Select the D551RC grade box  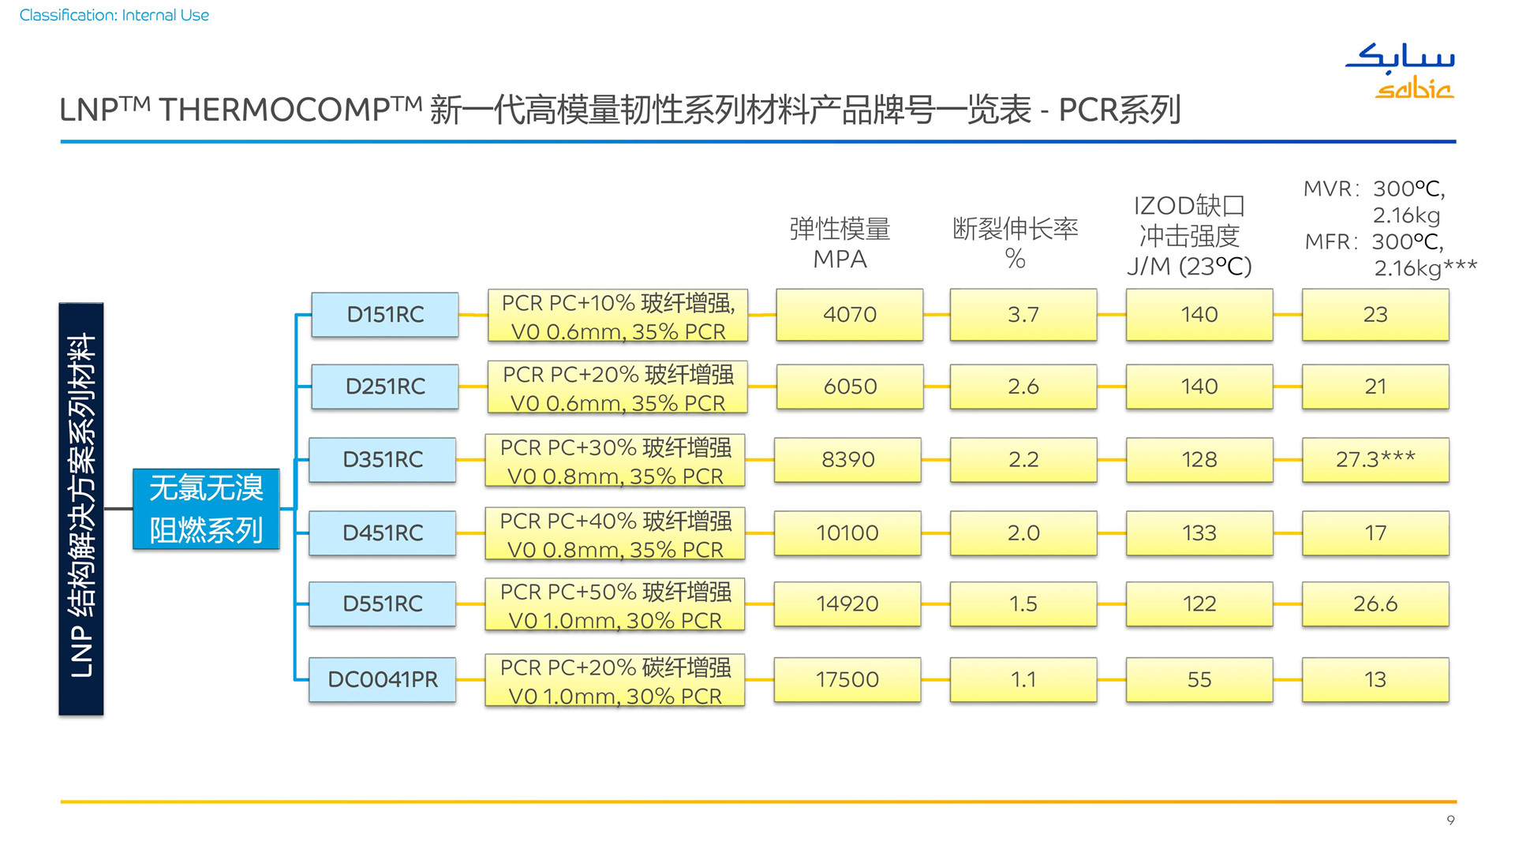[383, 604]
